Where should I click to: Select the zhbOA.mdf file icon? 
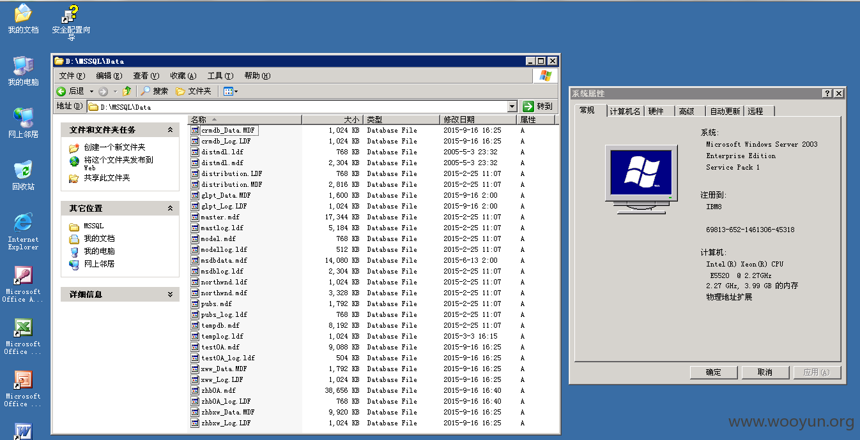click(x=196, y=390)
